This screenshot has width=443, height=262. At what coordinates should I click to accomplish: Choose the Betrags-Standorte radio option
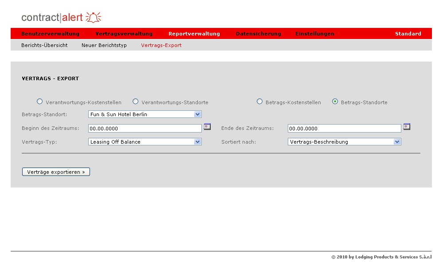[x=335, y=102]
